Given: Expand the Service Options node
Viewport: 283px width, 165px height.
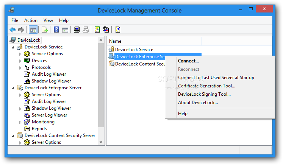Looking at the screenshot, I should tap(20, 54).
